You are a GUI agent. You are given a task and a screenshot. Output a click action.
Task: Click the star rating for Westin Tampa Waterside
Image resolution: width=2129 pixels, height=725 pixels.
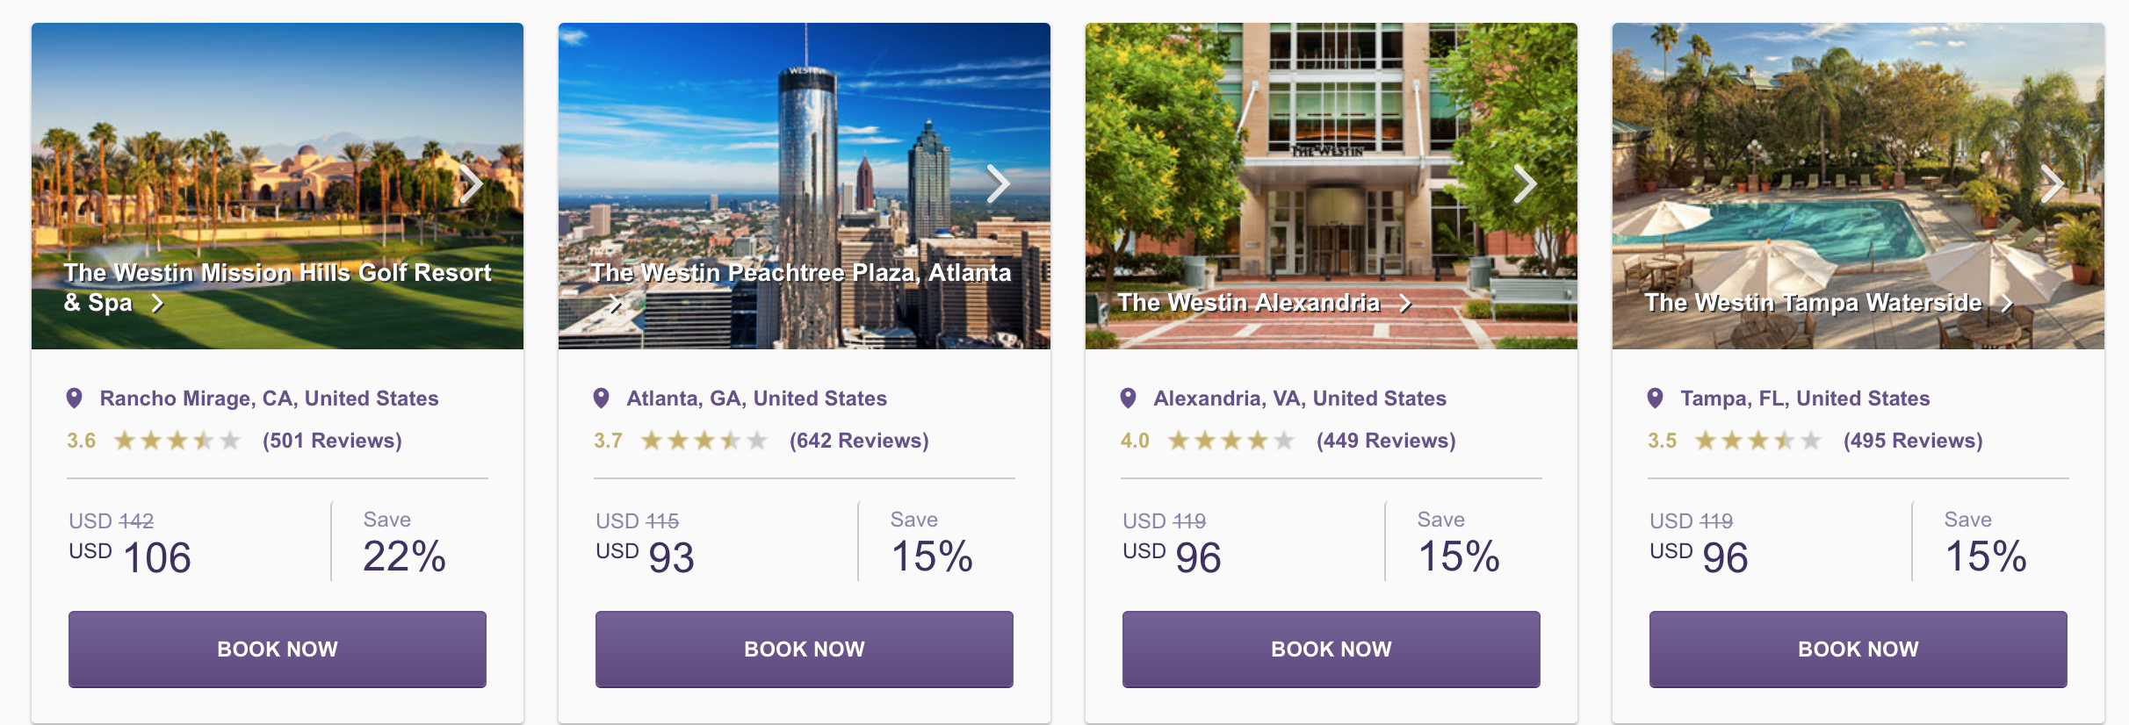tap(1758, 441)
